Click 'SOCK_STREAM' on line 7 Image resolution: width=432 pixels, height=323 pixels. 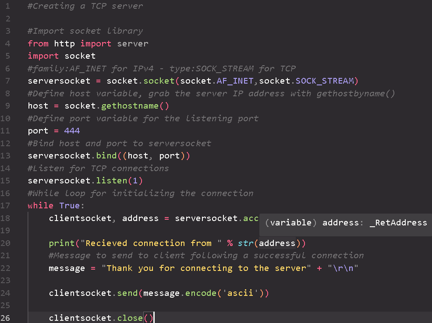325,81
